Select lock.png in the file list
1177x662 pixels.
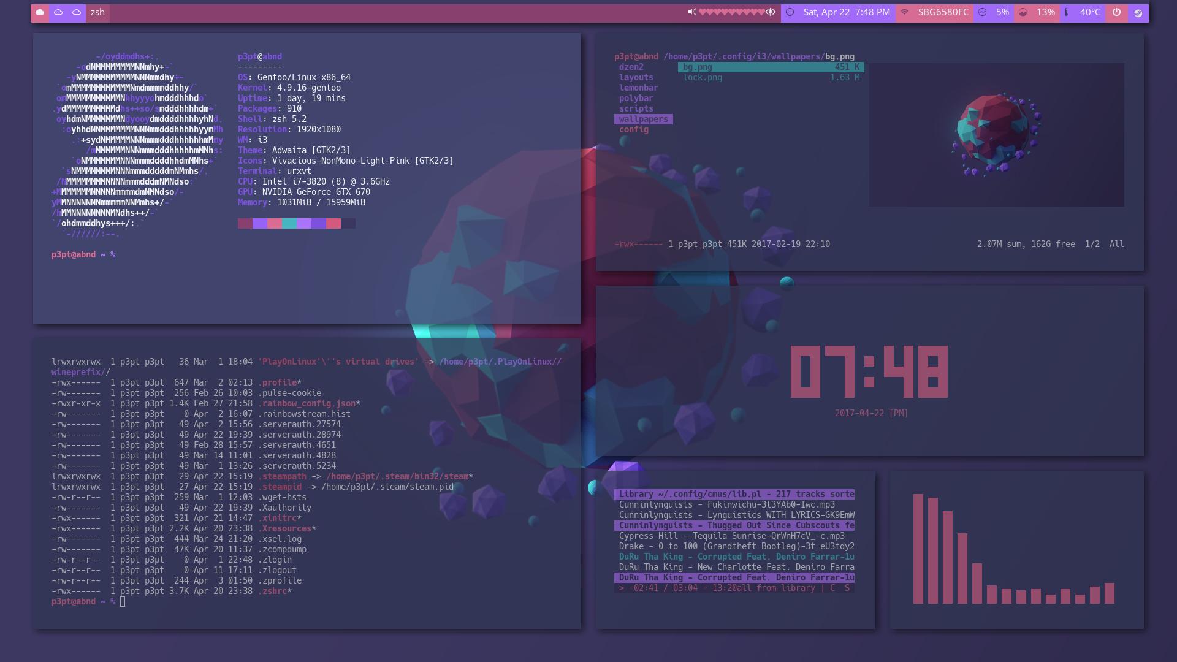click(x=703, y=77)
